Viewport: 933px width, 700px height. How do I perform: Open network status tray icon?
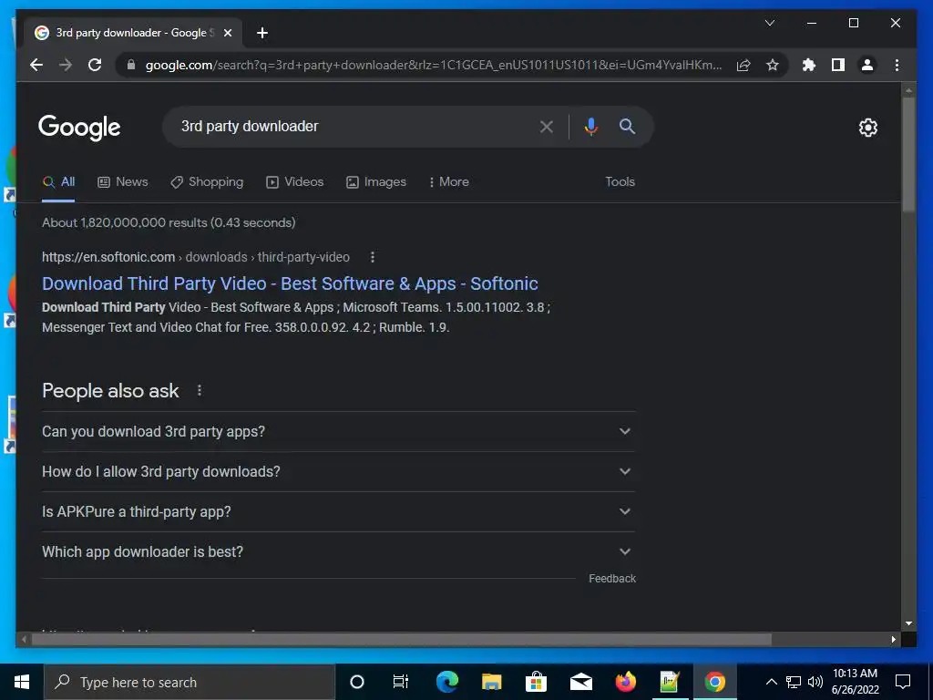(x=794, y=682)
